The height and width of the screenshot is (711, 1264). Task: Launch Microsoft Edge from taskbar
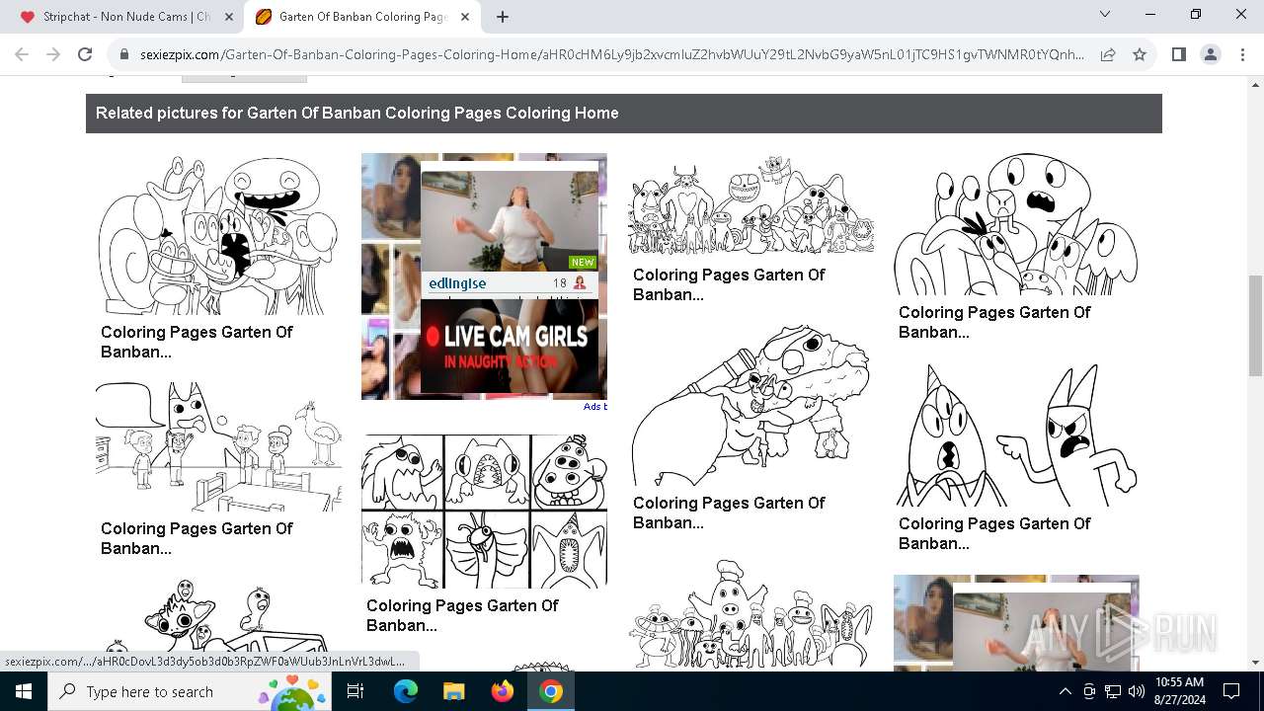tap(406, 691)
